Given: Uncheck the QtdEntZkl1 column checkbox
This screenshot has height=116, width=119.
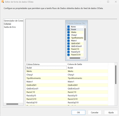Looking at the screenshot, I should (x=68, y=44).
